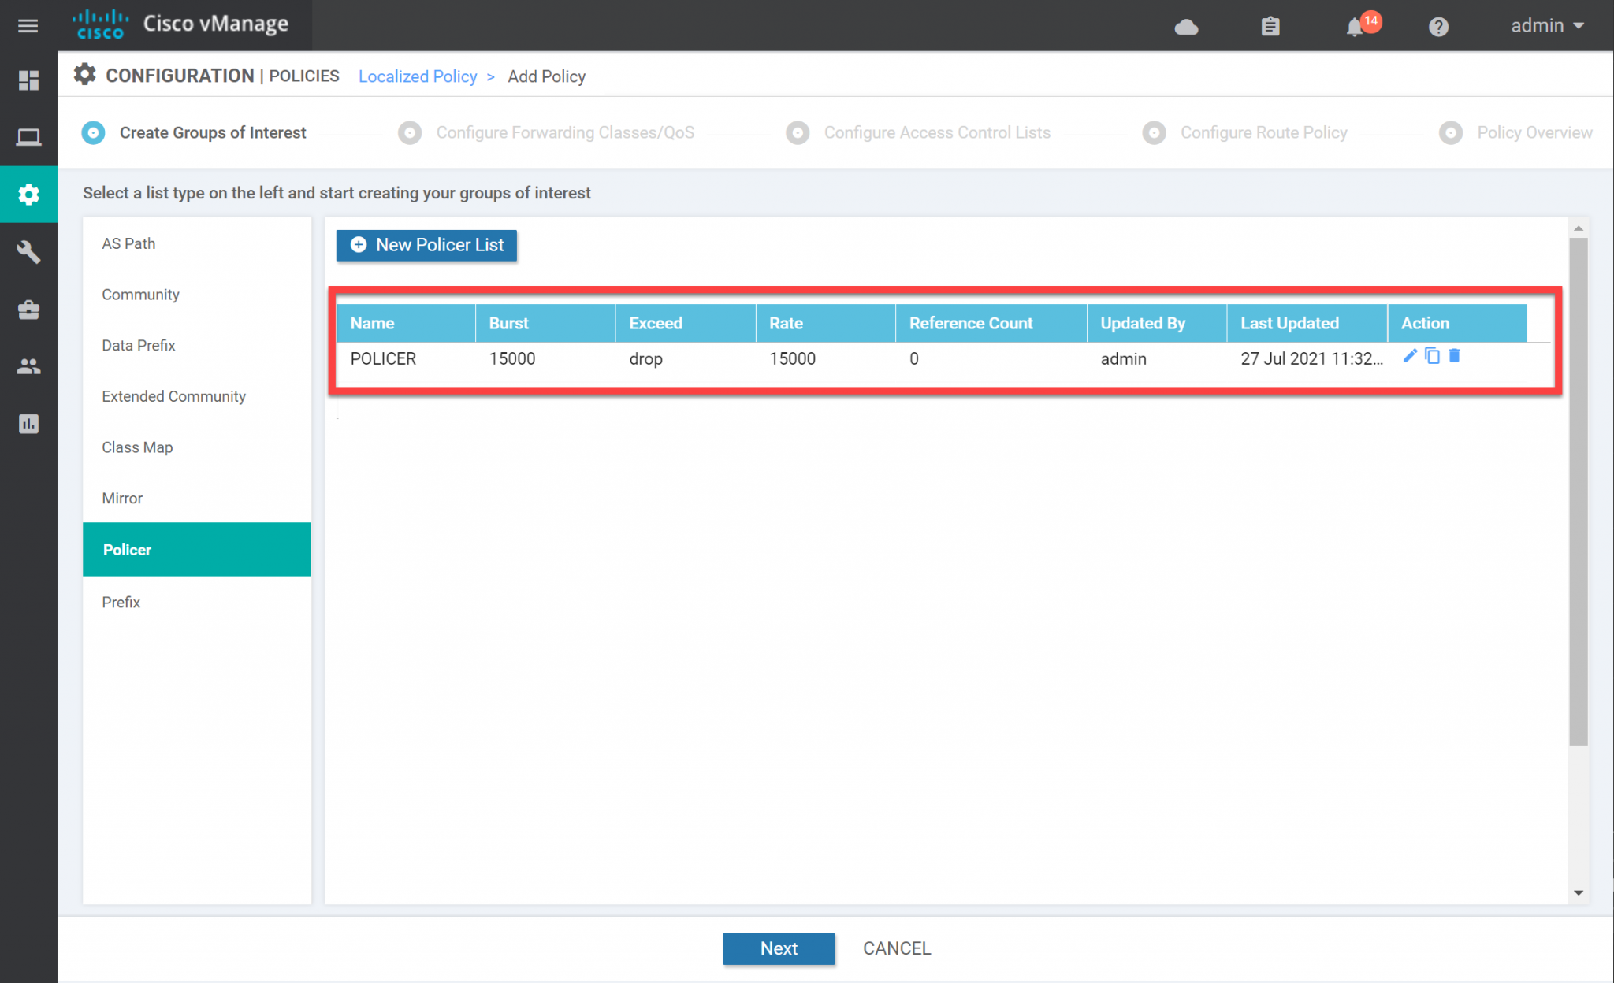This screenshot has height=983, width=1614.
Task: Select the Configuration gear in the sidebar
Action: pos(28,195)
